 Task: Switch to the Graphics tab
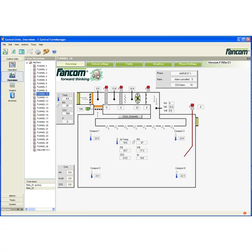point(158,64)
